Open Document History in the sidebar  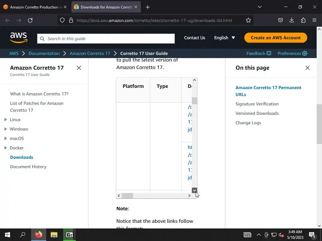pos(28,167)
